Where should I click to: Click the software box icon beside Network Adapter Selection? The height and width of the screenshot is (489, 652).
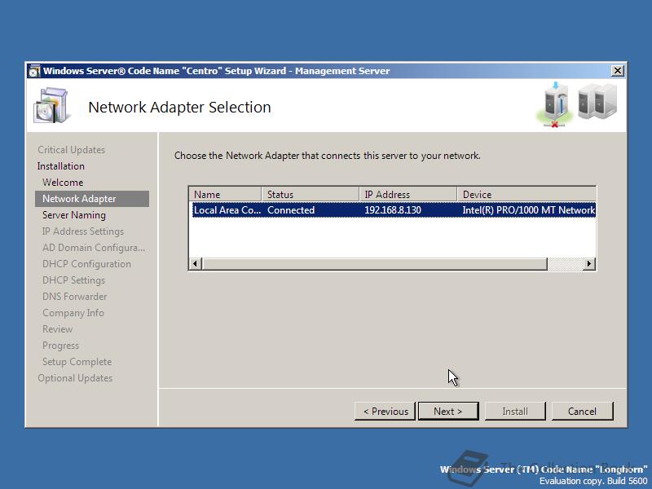[x=51, y=105]
